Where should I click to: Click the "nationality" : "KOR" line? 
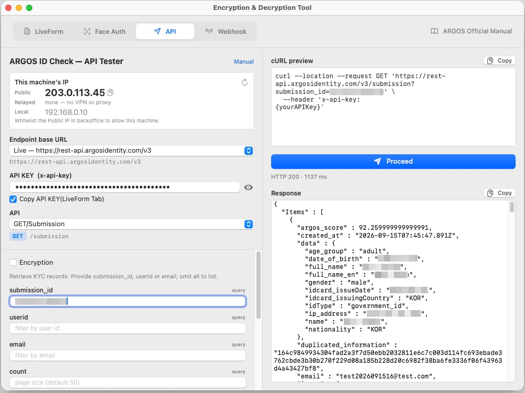[345, 329]
